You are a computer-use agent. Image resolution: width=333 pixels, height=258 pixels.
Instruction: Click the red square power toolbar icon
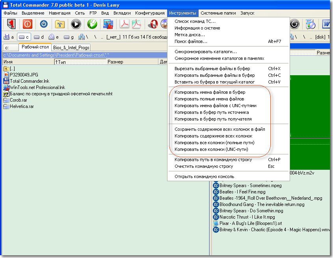pyautogui.click(x=28, y=24)
